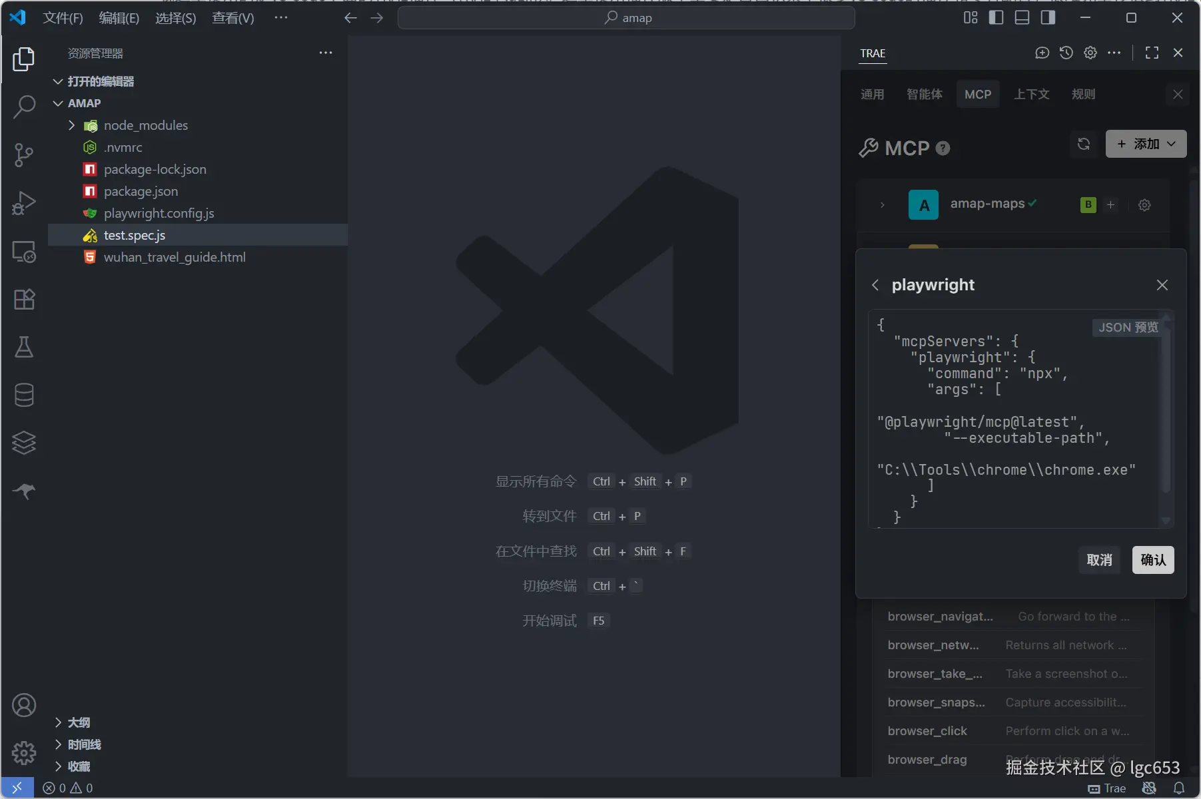Screen dimensions: 1201x799
Task: Open the Search view in activity bar
Action: 24,107
